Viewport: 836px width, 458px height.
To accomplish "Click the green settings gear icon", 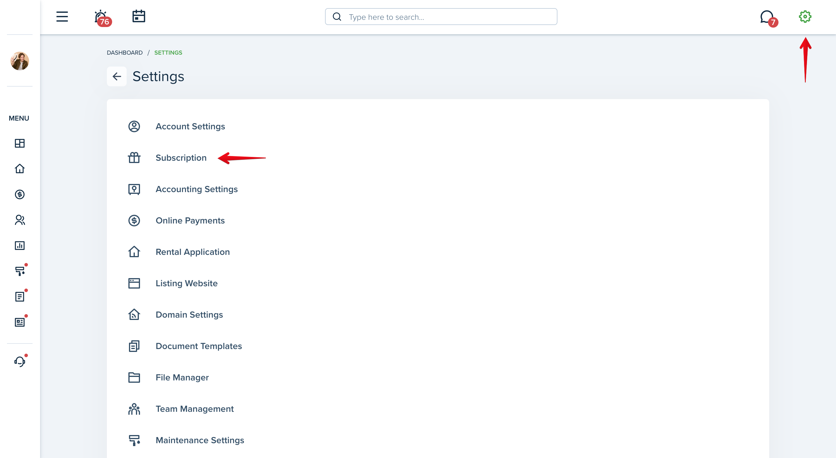I will (x=805, y=17).
